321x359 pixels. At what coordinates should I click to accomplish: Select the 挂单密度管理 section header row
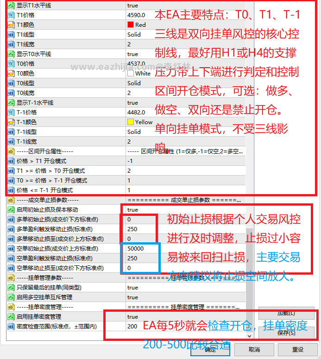pyautogui.click(x=126, y=307)
